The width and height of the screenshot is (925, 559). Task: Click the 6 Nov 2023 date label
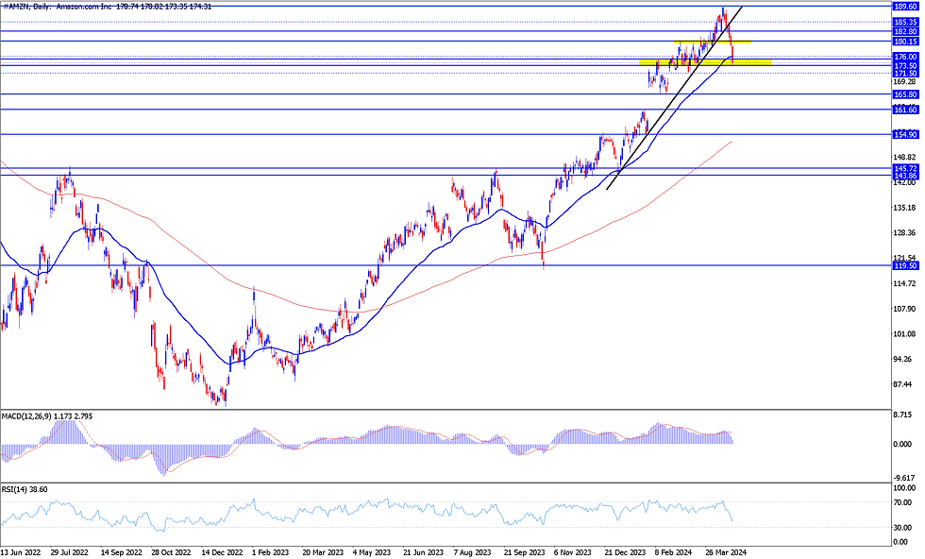click(x=573, y=552)
